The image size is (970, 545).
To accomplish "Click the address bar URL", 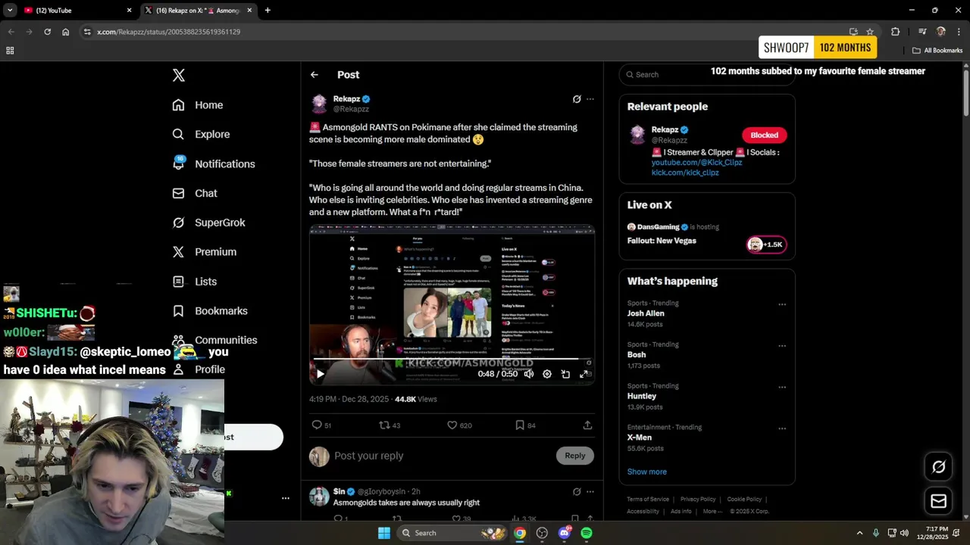I will pos(169,32).
